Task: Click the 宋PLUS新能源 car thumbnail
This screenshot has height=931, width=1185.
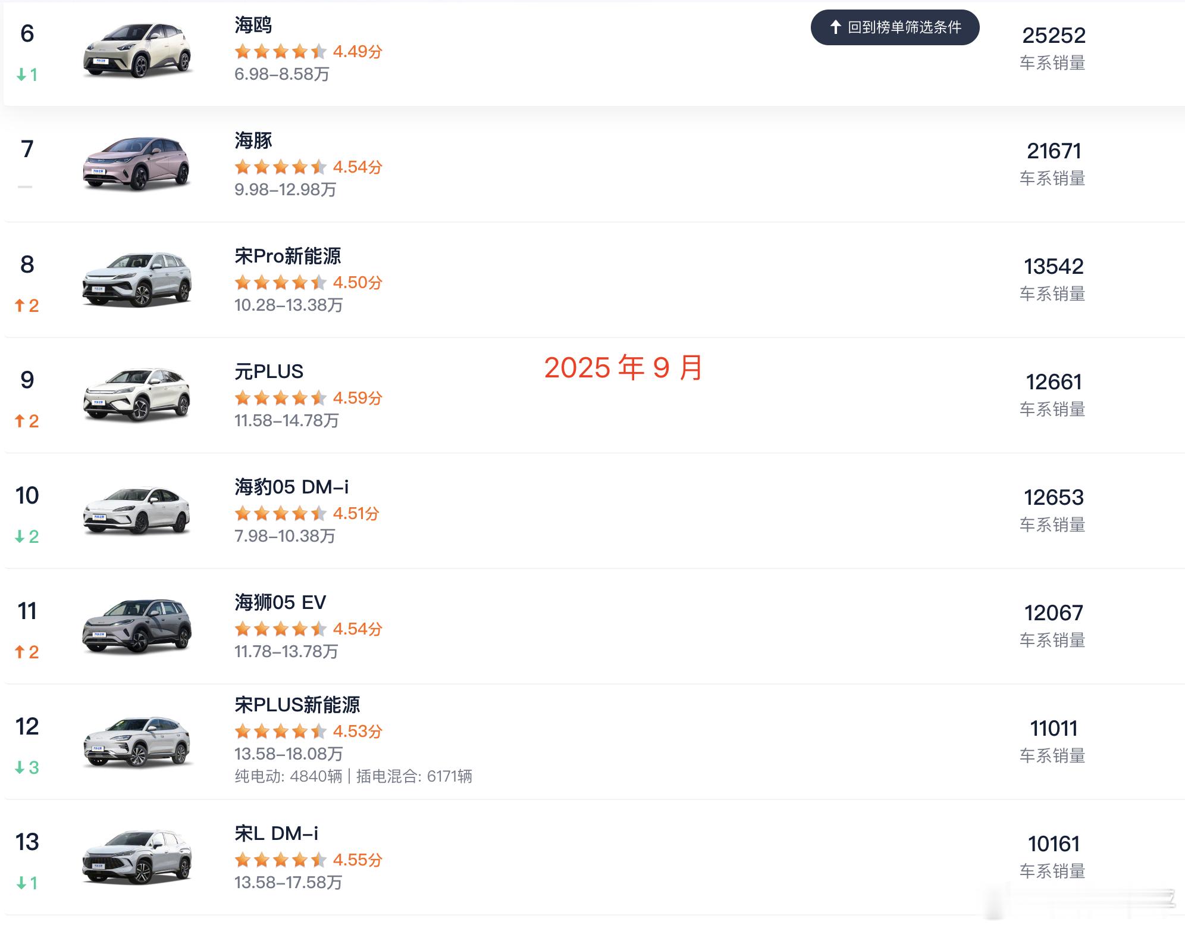Action: coord(137,741)
